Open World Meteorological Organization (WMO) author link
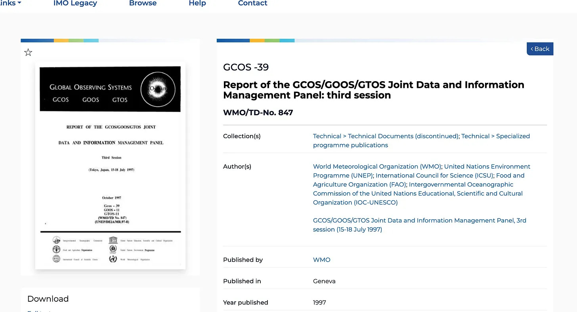Viewport: 577px width, 312px height. point(377,166)
